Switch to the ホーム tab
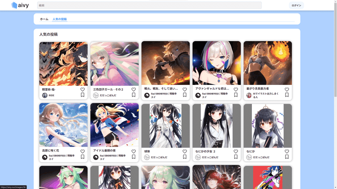Viewport: 337px width, 189px height. [44, 19]
